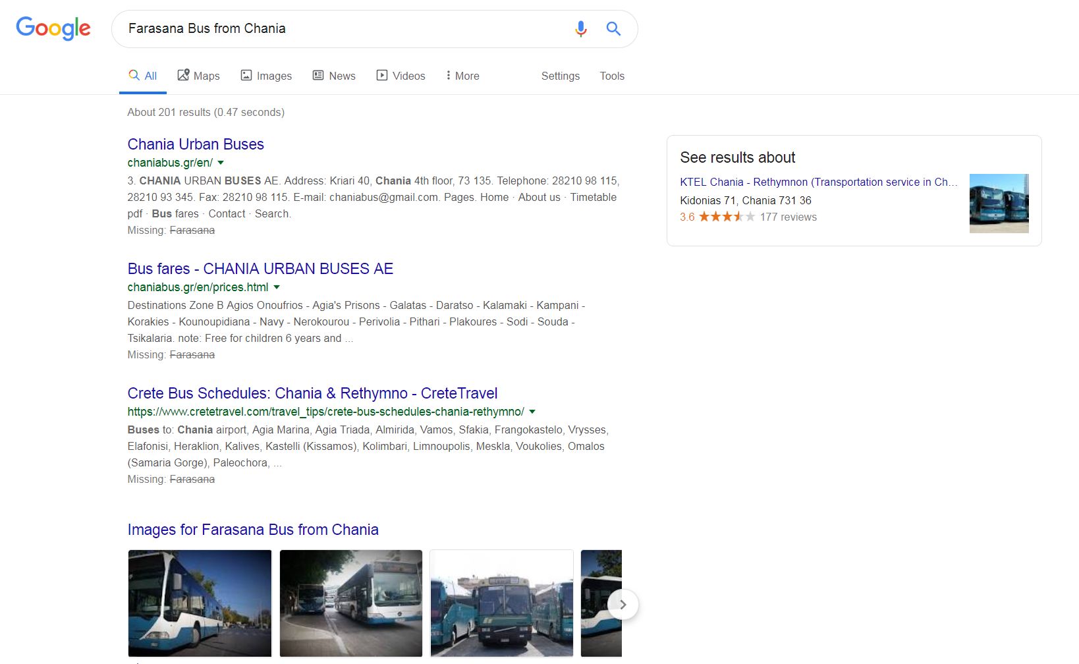Open search Settings menu
This screenshot has height=664, width=1079.
[x=561, y=76]
